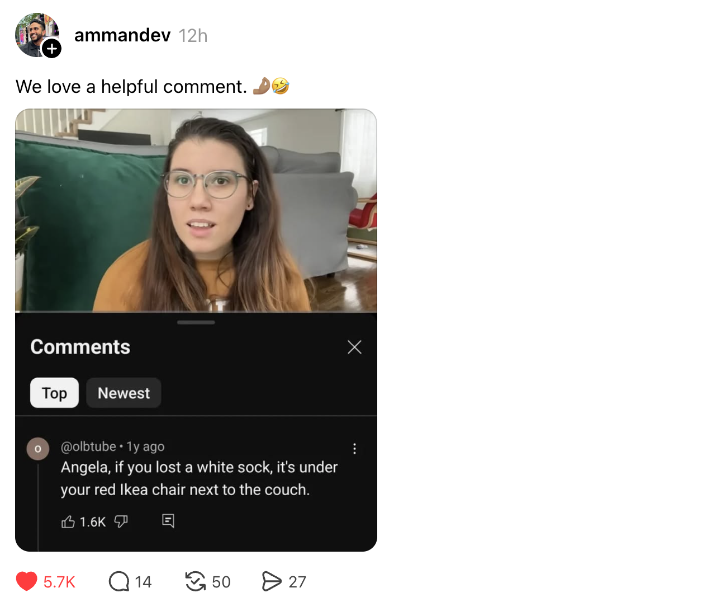The height and width of the screenshot is (602, 712).
Task: Click the olbtube commenter avatar circle
Action: point(38,449)
